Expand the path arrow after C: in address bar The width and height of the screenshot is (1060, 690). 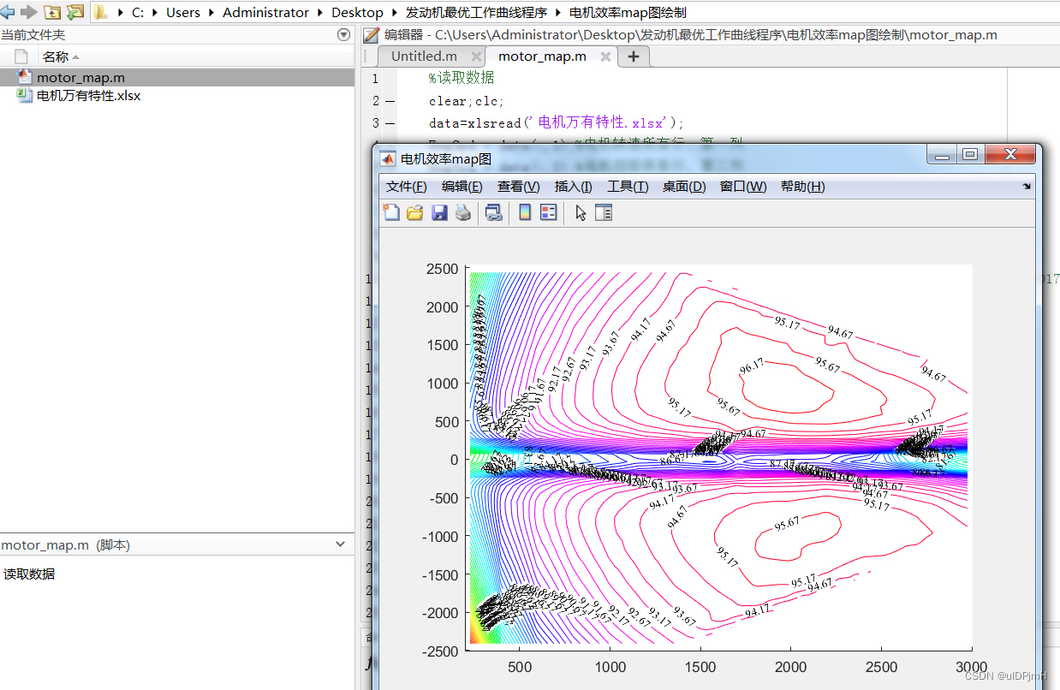point(156,13)
